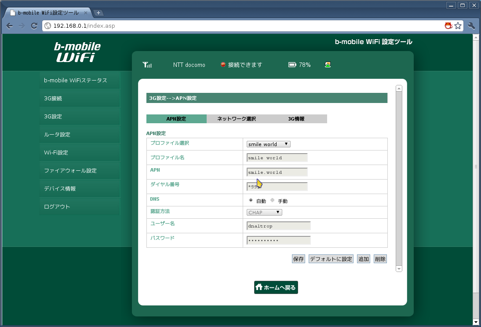Image resolution: width=481 pixels, height=327 pixels.
Task: Click the page scrollbar up arrow
Action: tap(476, 37)
